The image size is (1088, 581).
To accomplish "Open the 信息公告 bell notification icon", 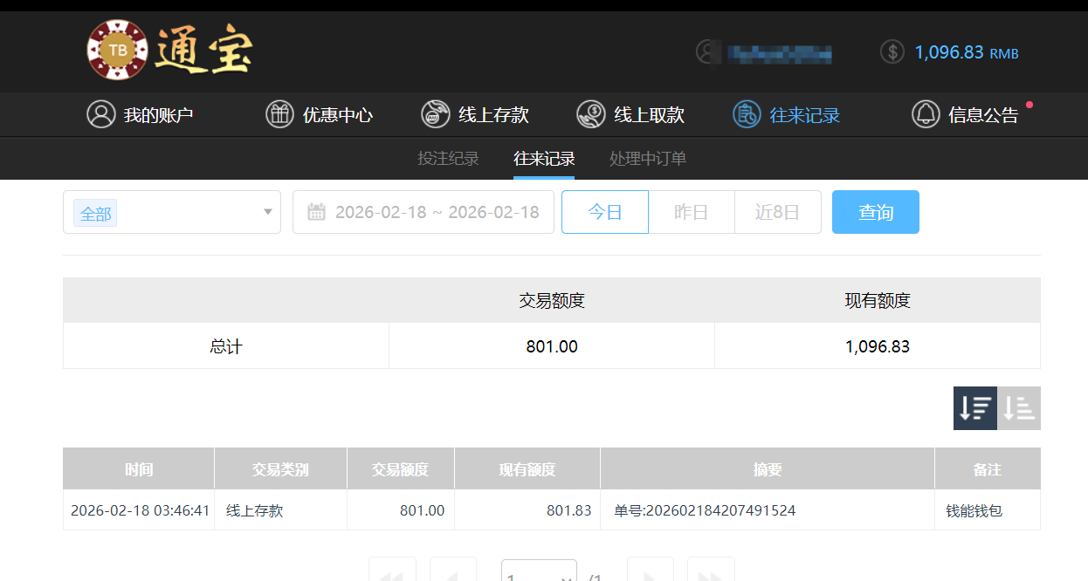I will [926, 113].
